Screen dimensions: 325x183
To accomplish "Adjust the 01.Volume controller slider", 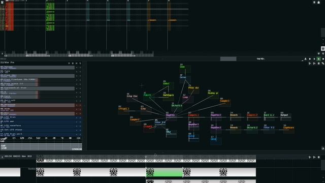I will tap(37, 68).
